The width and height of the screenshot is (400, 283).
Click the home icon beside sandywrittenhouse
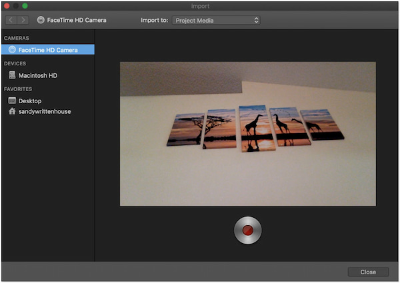(x=12, y=111)
